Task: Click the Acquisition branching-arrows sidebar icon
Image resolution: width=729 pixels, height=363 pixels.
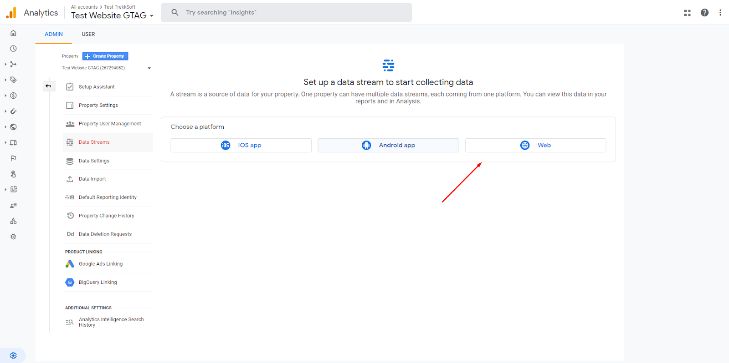Action: click(x=13, y=64)
